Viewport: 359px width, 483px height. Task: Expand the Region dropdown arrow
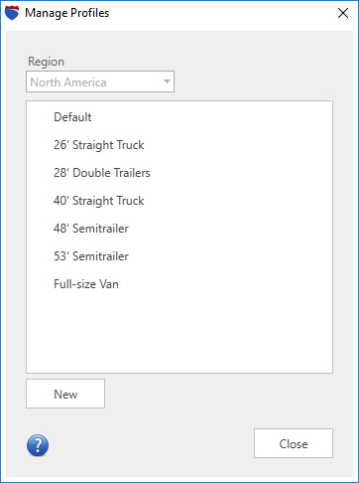[167, 81]
